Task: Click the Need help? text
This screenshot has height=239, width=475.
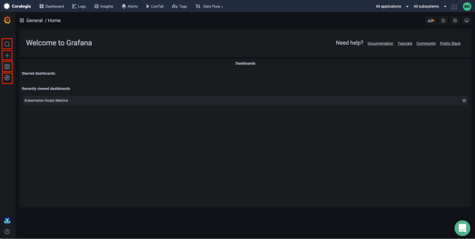Action: tap(349, 43)
